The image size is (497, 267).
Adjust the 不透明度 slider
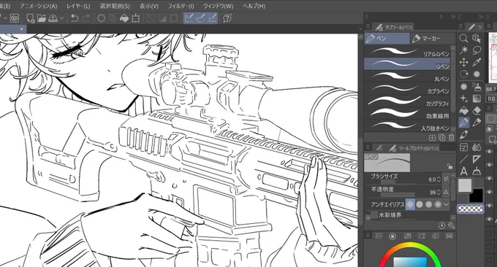coord(398,195)
